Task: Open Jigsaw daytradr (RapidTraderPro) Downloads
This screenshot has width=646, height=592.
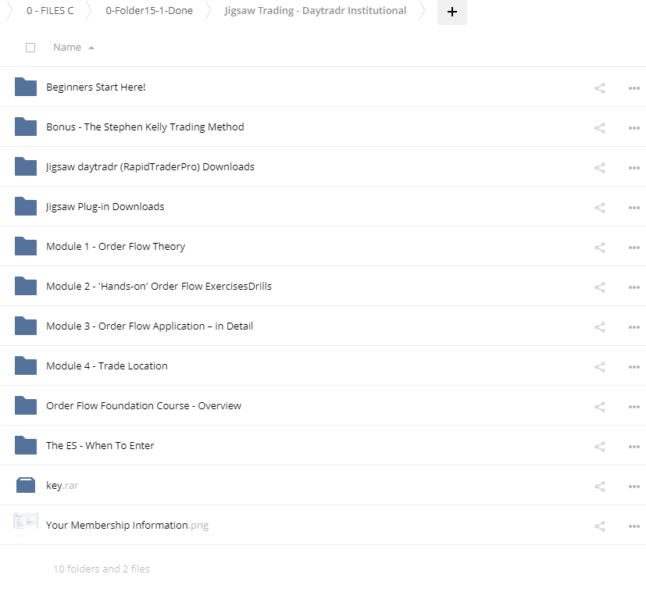Action: point(150,167)
